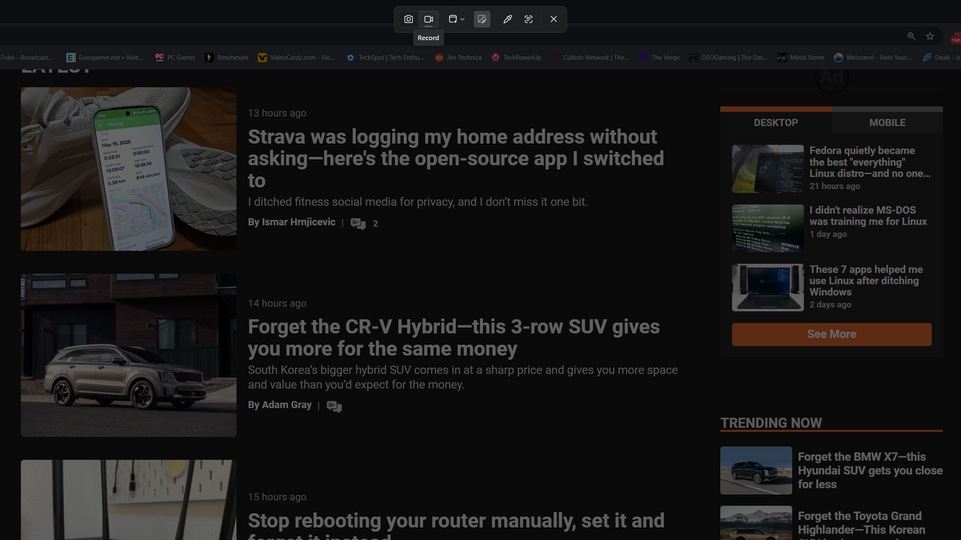Open the TechSpot bookmark
Screen dimensions: 961x540
click(x=385, y=58)
